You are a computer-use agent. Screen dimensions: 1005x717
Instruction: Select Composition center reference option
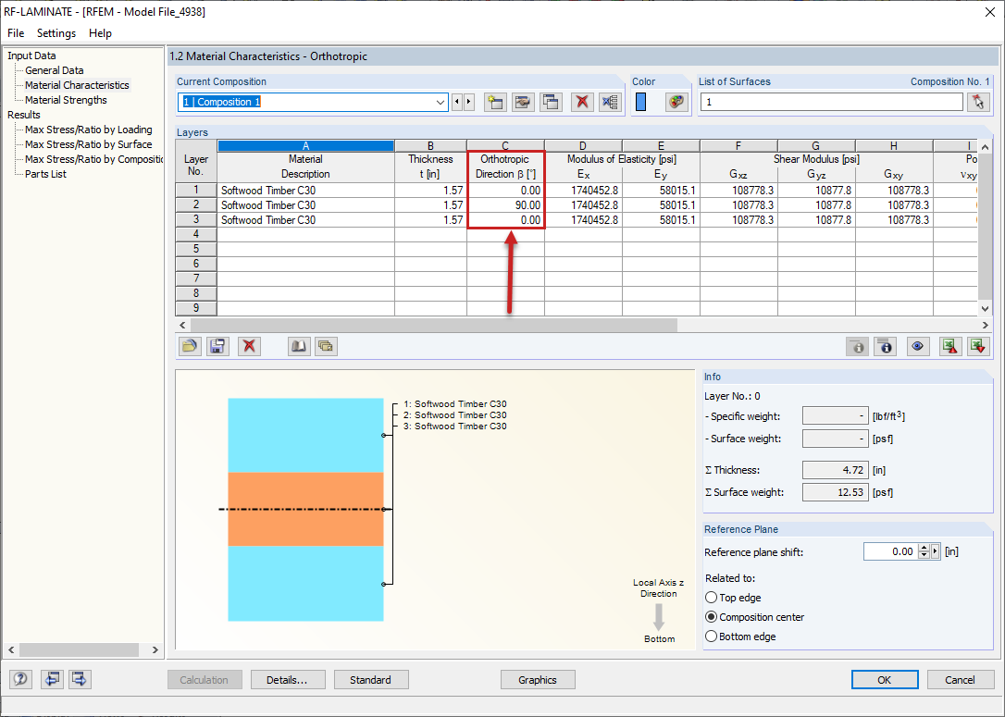[711, 616]
